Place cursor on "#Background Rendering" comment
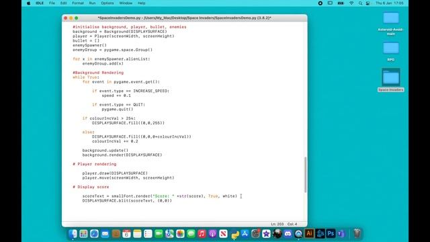The image size is (430, 242). pos(98,73)
